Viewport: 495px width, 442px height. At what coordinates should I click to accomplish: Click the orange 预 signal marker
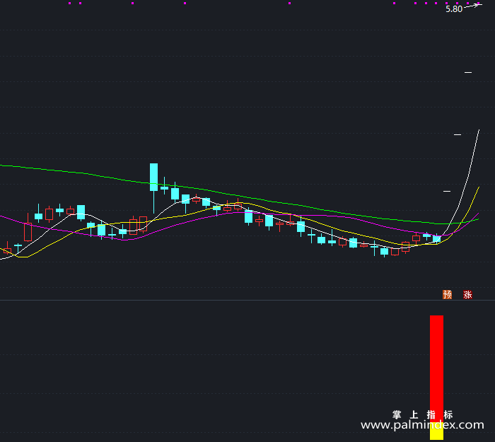pyautogui.click(x=447, y=295)
